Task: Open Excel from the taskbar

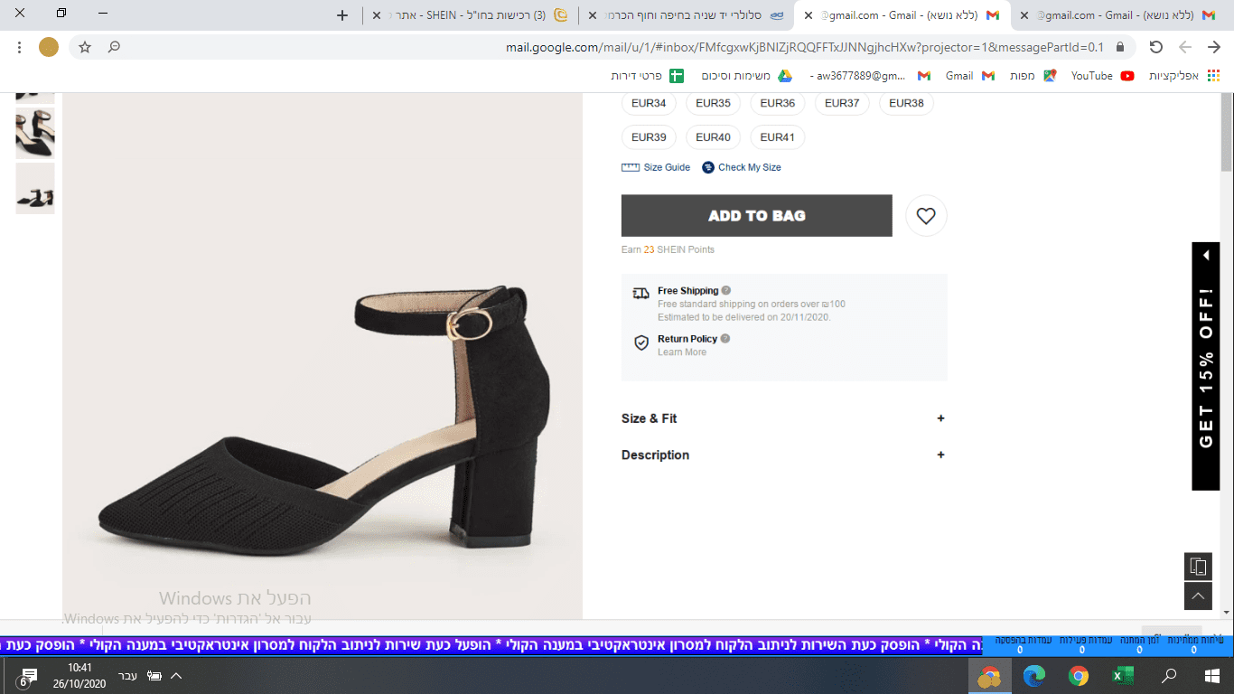Action: 1123,675
